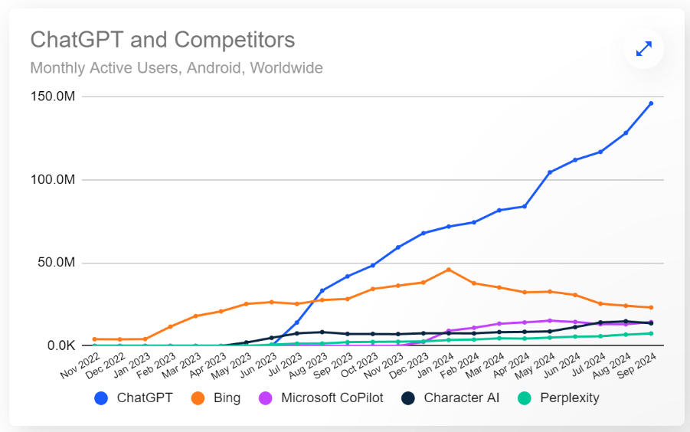
Task: Select ChatGPT's Sep 2024 peak data point
Action: (x=651, y=103)
